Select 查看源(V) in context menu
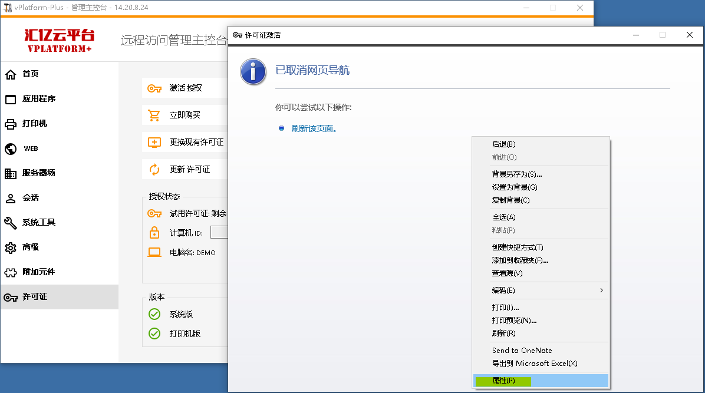 pyautogui.click(x=507, y=273)
